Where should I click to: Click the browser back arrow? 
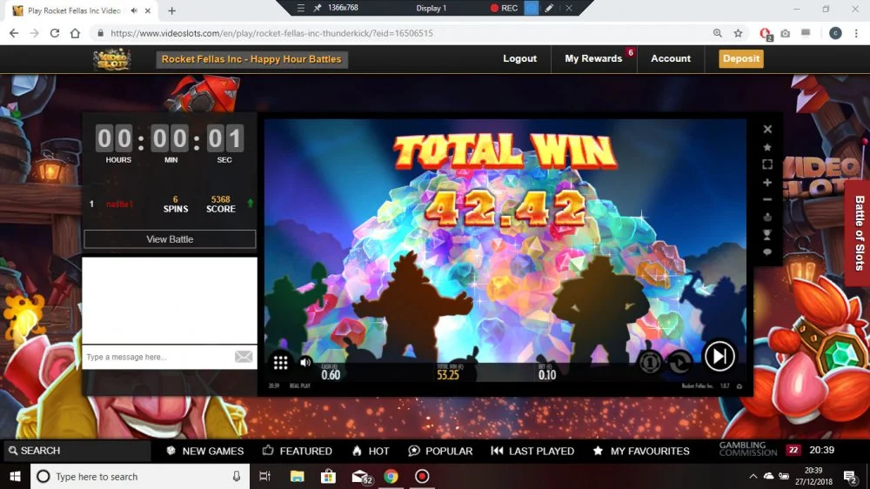(x=14, y=33)
